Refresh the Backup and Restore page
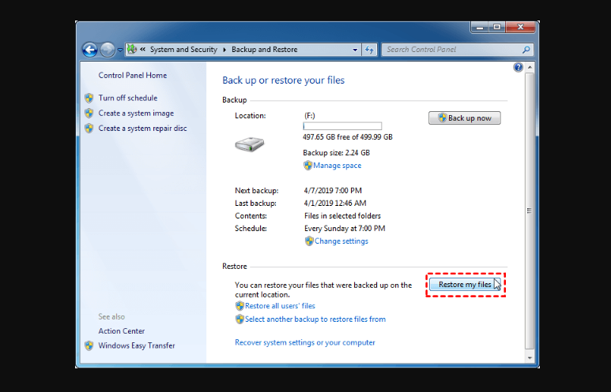Image resolution: width=611 pixels, height=392 pixels. (x=369, y=50)
